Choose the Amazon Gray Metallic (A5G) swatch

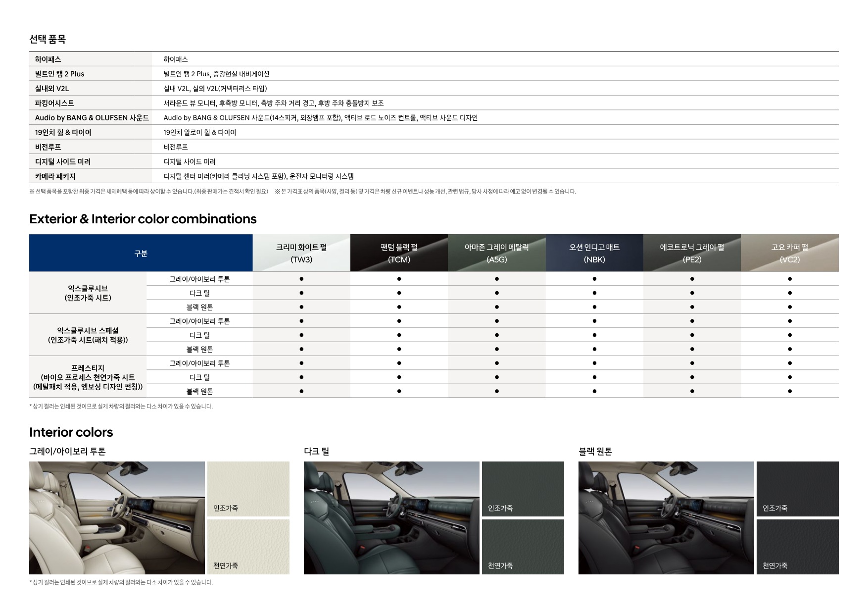pos(496,253)
